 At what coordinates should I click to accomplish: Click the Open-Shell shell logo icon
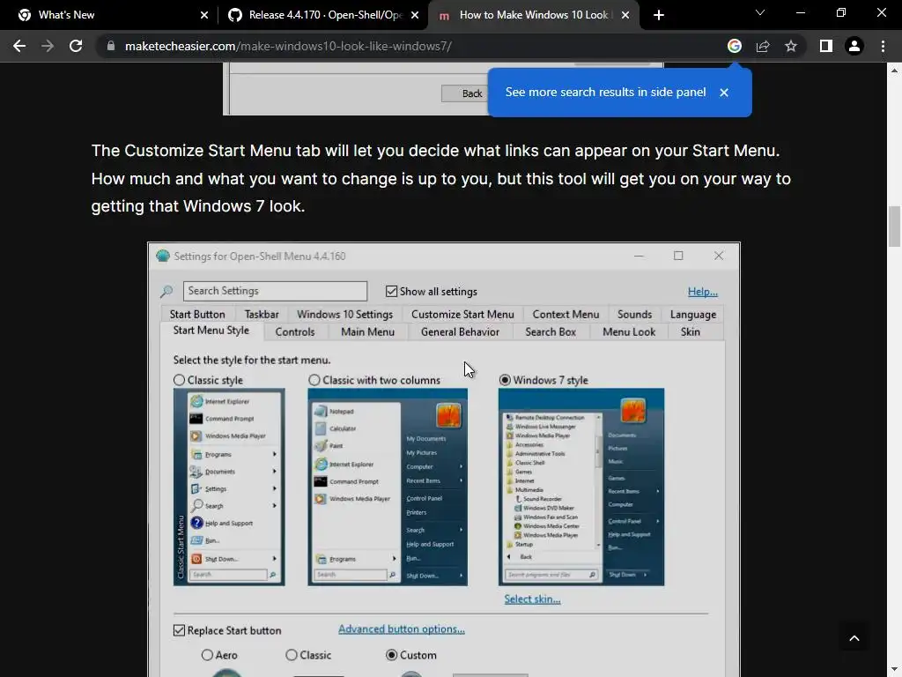coord(163,257)
